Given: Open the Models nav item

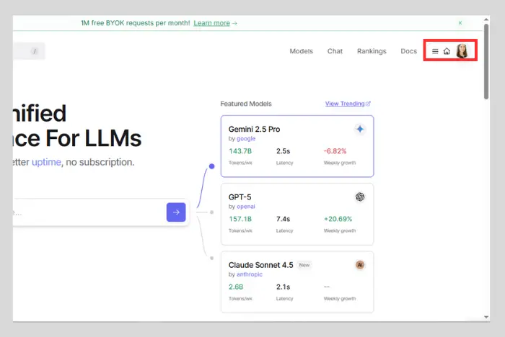Looking at the screenshot, I should point(301,51).
